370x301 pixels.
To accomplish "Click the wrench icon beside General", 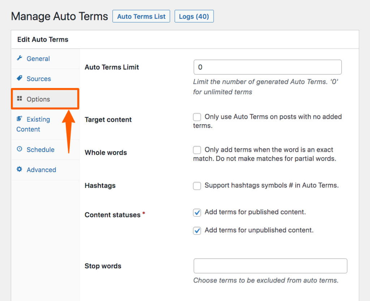I will 20,58.
